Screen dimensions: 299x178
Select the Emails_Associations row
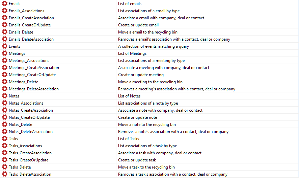(26, 11)
